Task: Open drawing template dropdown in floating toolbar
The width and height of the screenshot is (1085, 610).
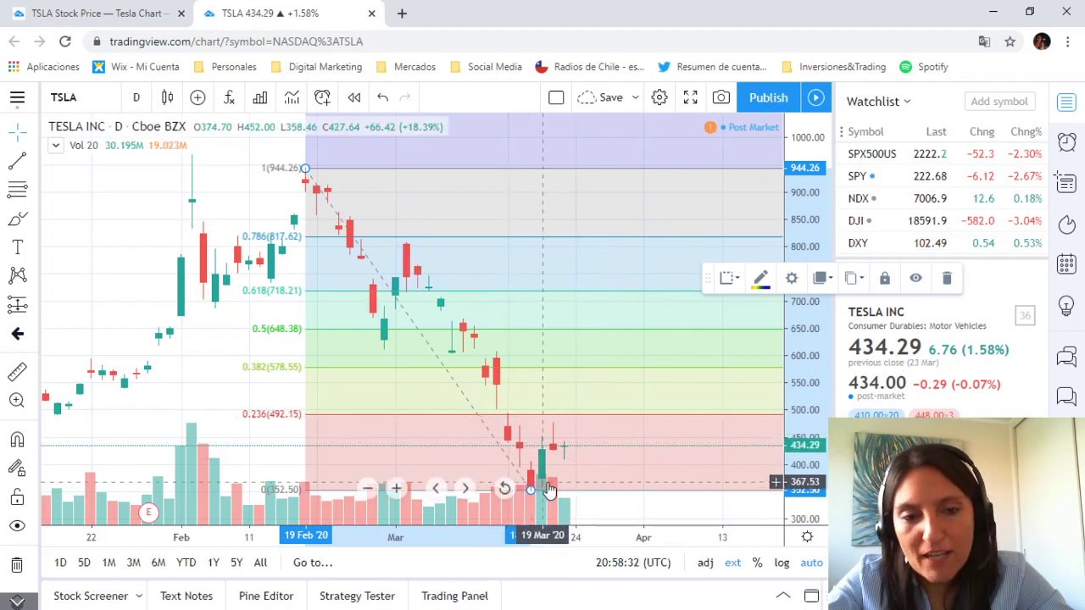Action: [729, 278]
